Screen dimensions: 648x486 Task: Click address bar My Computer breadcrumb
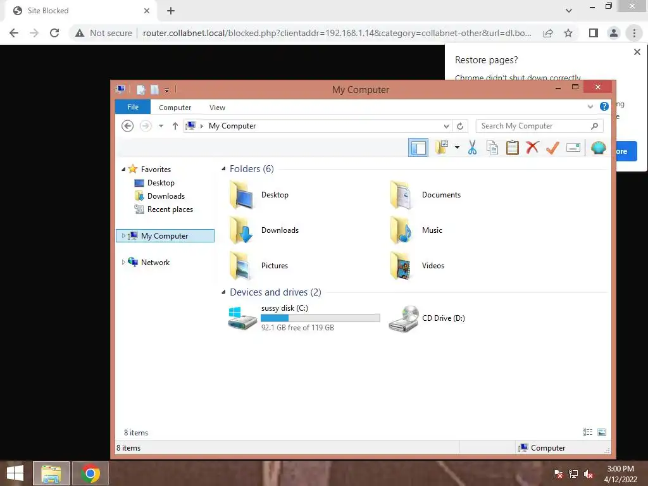(232, 126)
